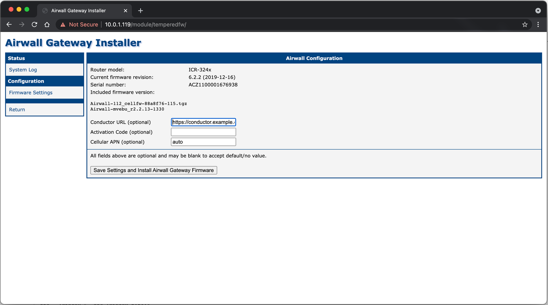Viewport: 548px width, 305px height.
Task: Open the Firmware Settings link
Action: 31,93
